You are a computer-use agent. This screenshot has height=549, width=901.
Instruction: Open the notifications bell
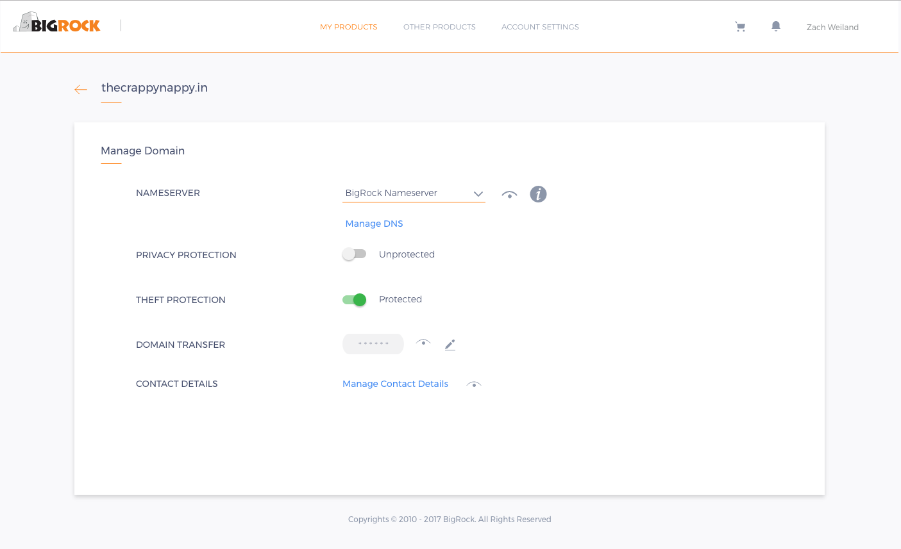tap(776, 26)
